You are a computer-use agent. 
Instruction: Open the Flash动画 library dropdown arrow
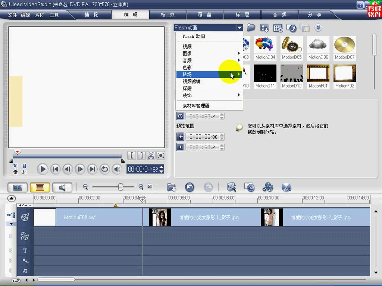click(x=239, y=28)
